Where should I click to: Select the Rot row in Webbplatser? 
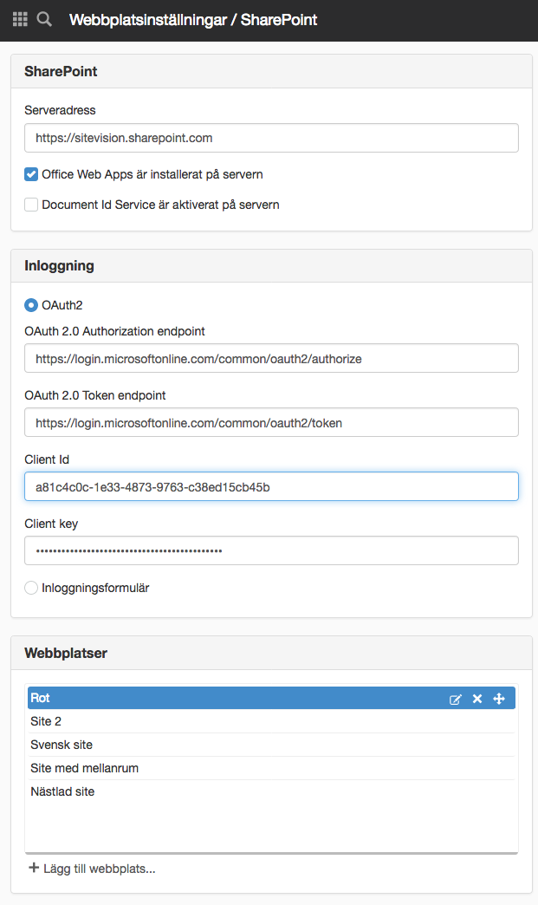271,698
